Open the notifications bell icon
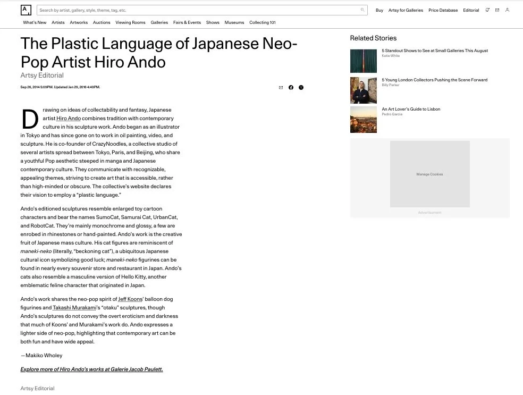This screenshot has height=395, width=523. pyautogui.click(x=487, y=10)
